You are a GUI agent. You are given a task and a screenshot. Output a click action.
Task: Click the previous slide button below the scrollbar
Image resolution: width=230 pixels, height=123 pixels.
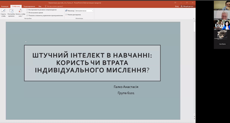[x=195, y=116]
